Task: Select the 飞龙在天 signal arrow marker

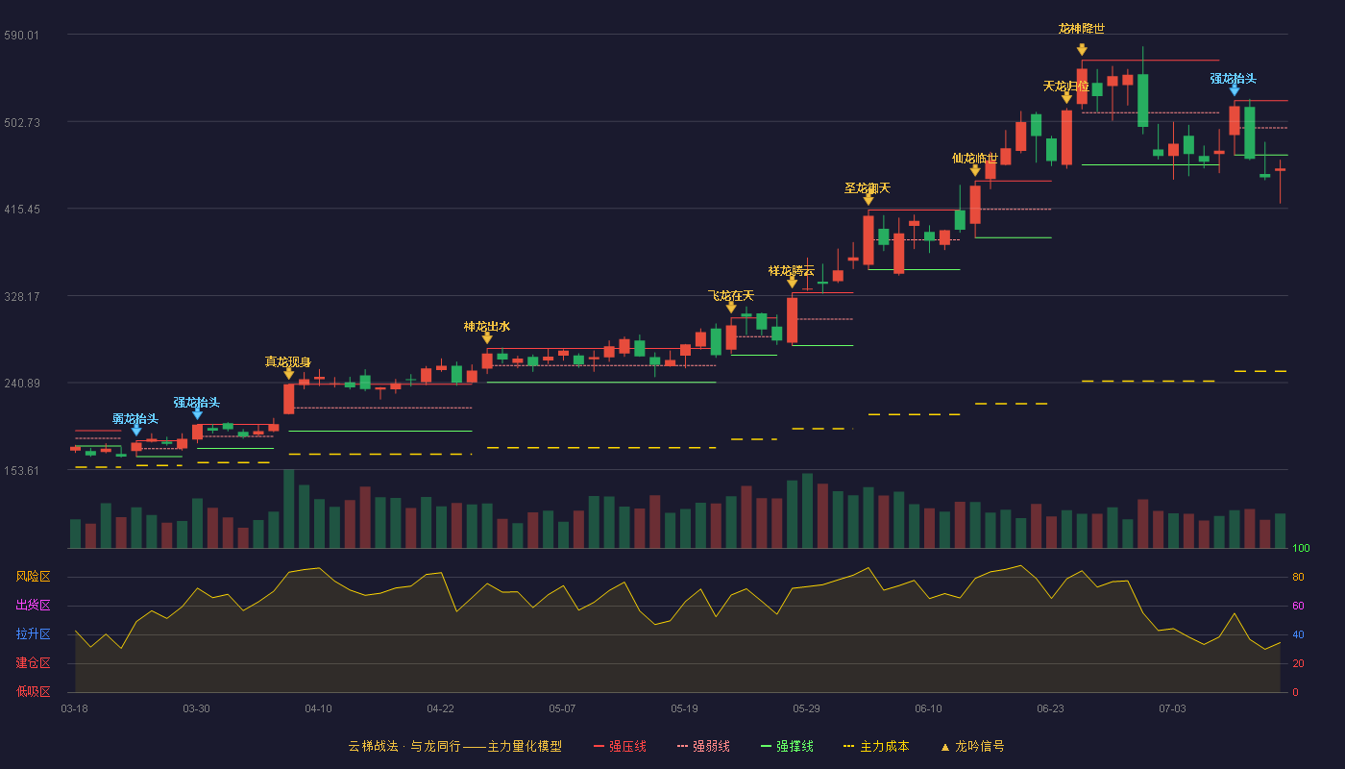Action: coord(731,307)
